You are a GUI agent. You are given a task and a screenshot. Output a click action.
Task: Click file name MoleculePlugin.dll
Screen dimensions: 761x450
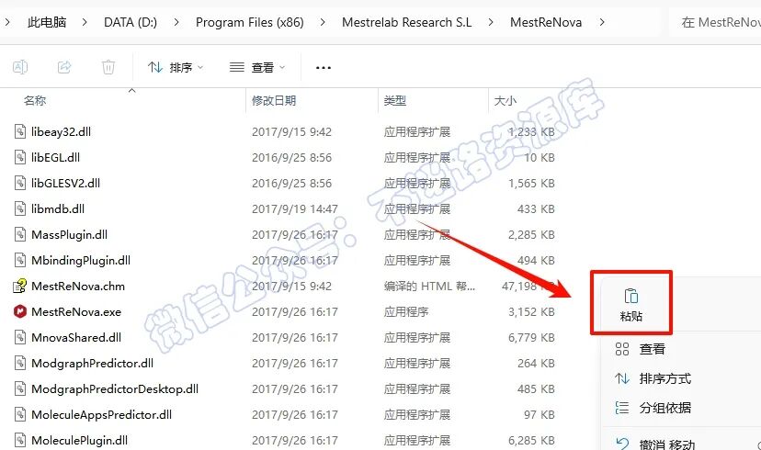tap(80, 440)
